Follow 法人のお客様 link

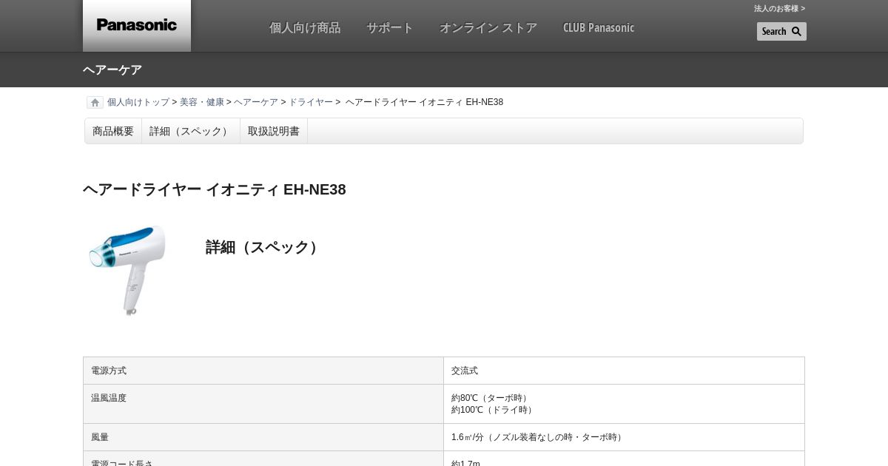click(779, 9)
